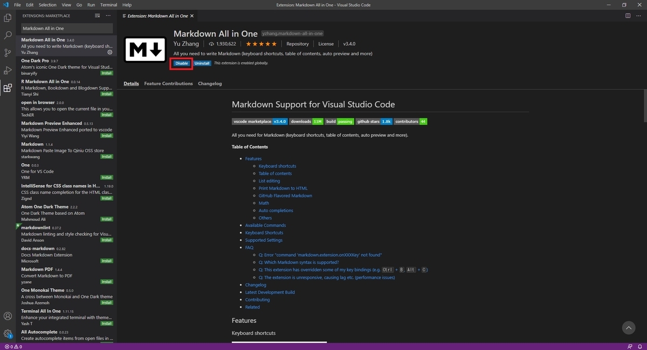Open the Source Control view
647x350 pixels.
8,53
